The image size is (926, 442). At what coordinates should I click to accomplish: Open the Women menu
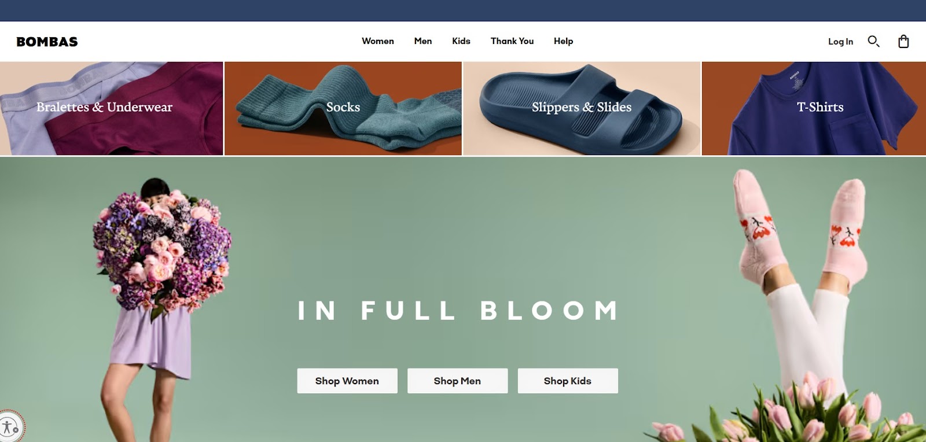tap(378, 41)
